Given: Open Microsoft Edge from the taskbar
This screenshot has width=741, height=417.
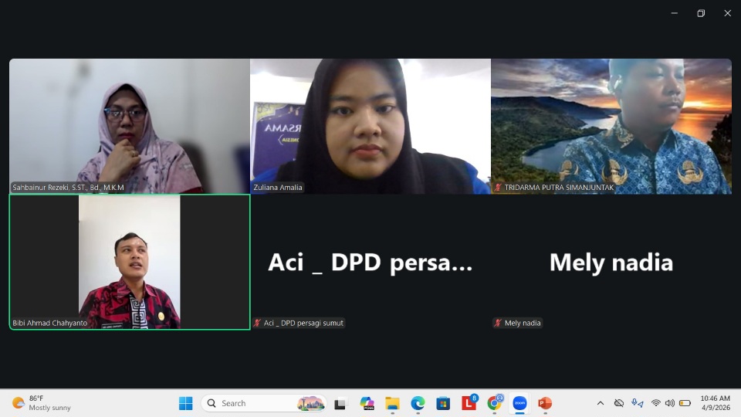Looking at the screenshot, I should [418, 403].
